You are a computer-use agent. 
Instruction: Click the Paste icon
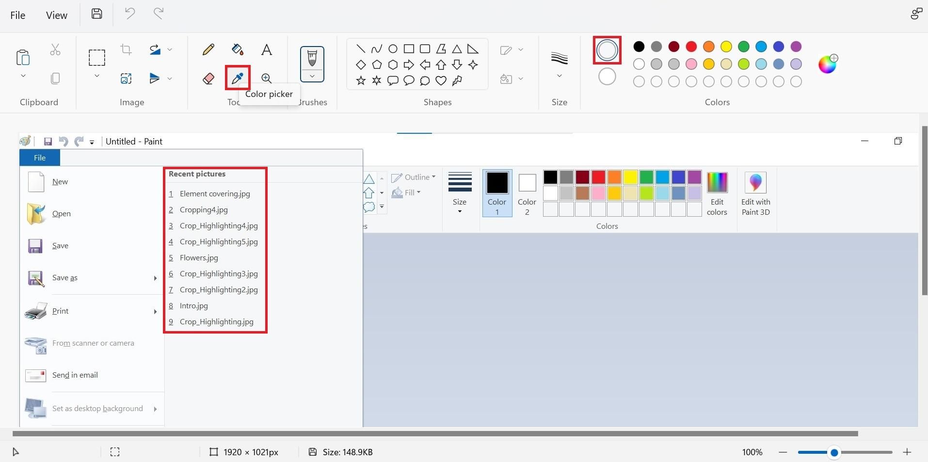pyautogui.click(x=23, y=58)
